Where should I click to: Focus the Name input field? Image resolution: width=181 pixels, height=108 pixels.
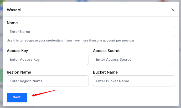pyautogui.click(x=91, y=32)
